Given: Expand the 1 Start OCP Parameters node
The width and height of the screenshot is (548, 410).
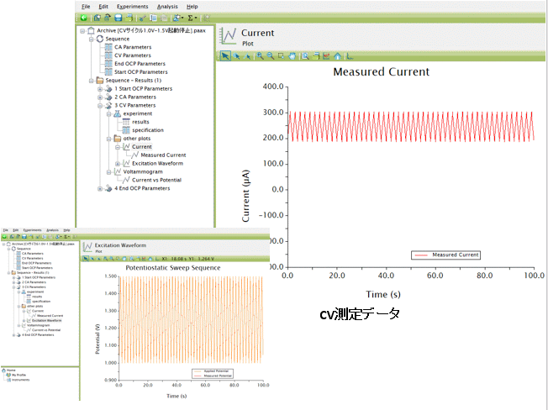Looking at the screenshot, I should click(x=100, y=89).
